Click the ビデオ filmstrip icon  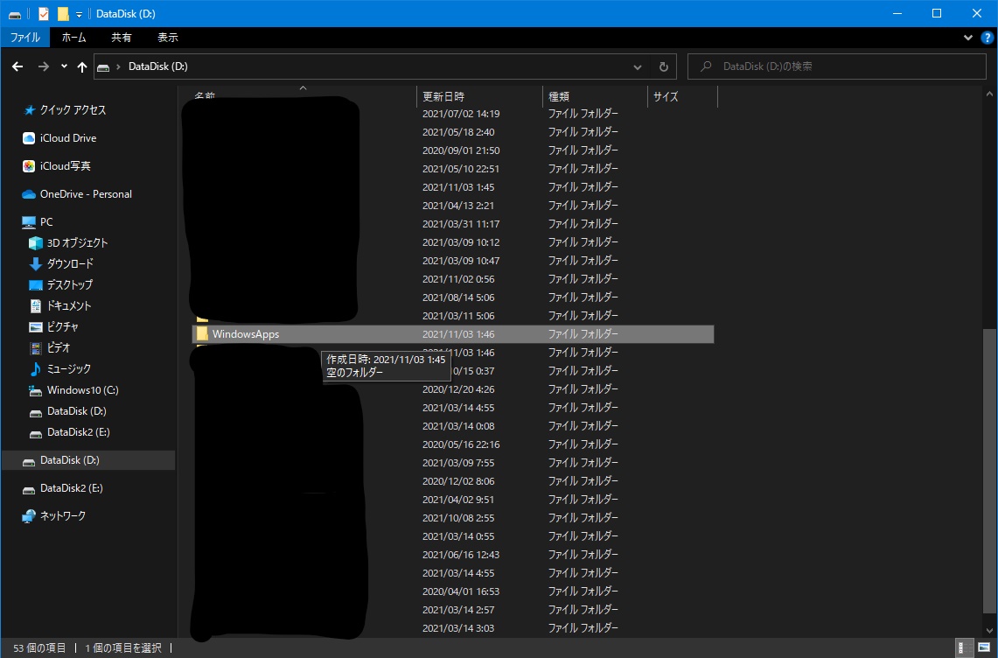point(36,348)
